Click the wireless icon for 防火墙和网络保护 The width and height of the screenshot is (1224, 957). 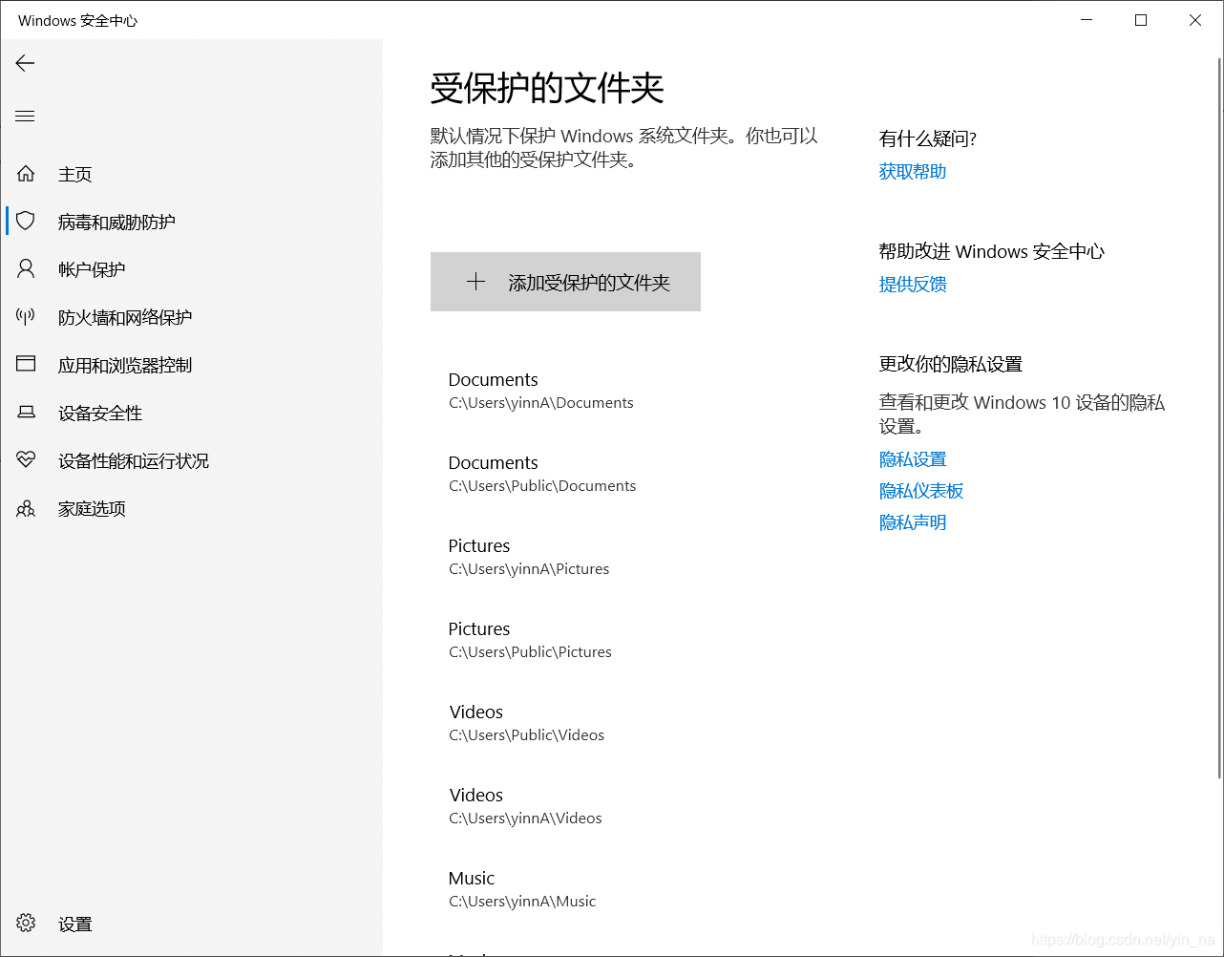[x=26, y=317]
